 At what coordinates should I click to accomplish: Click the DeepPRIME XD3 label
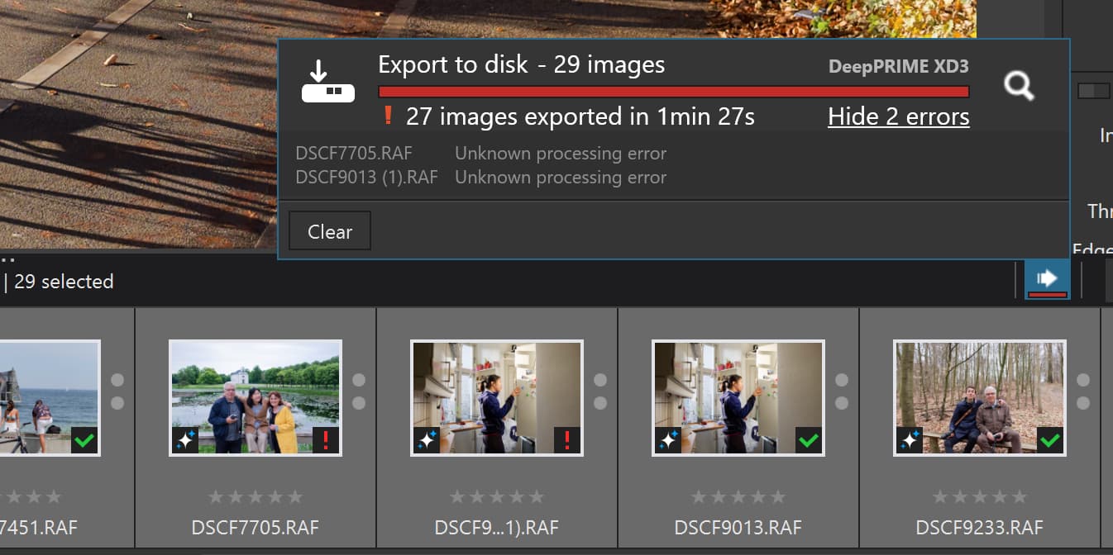(898, 67)
